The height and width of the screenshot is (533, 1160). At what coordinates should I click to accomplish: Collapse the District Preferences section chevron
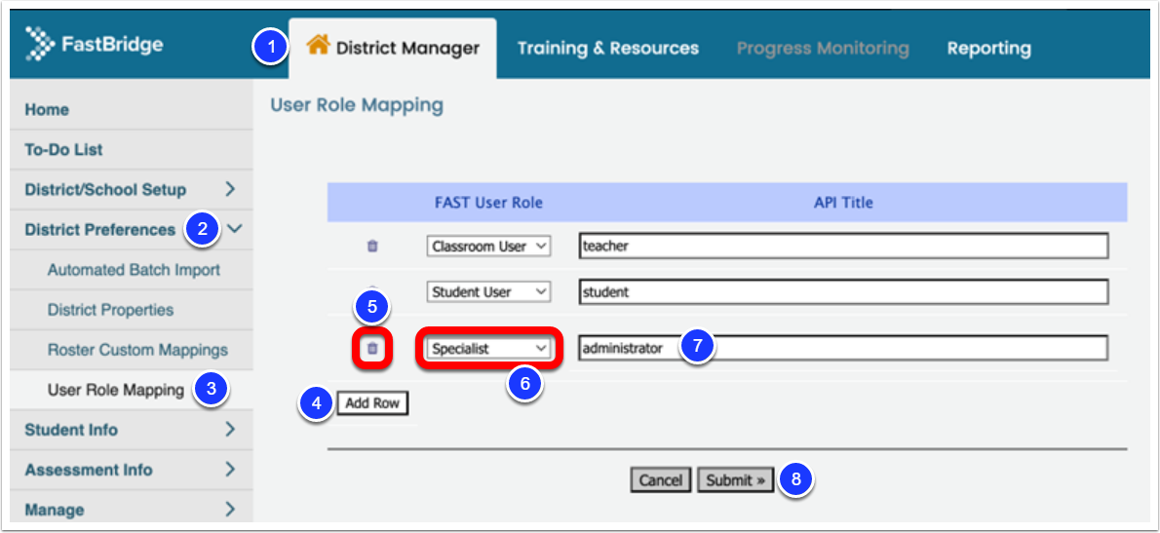pos(235,229)
